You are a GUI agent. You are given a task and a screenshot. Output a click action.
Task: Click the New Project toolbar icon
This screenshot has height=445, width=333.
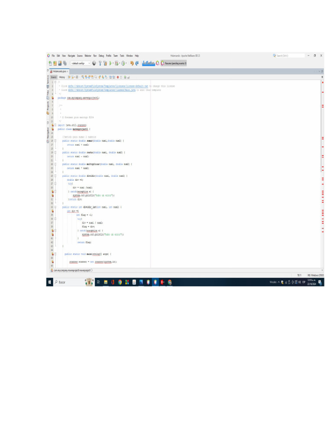[x=55, y=63]
